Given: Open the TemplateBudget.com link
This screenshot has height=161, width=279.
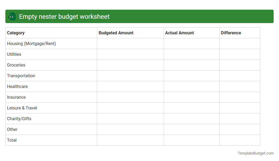Looking at the screenshot, I should pos(255,153).
